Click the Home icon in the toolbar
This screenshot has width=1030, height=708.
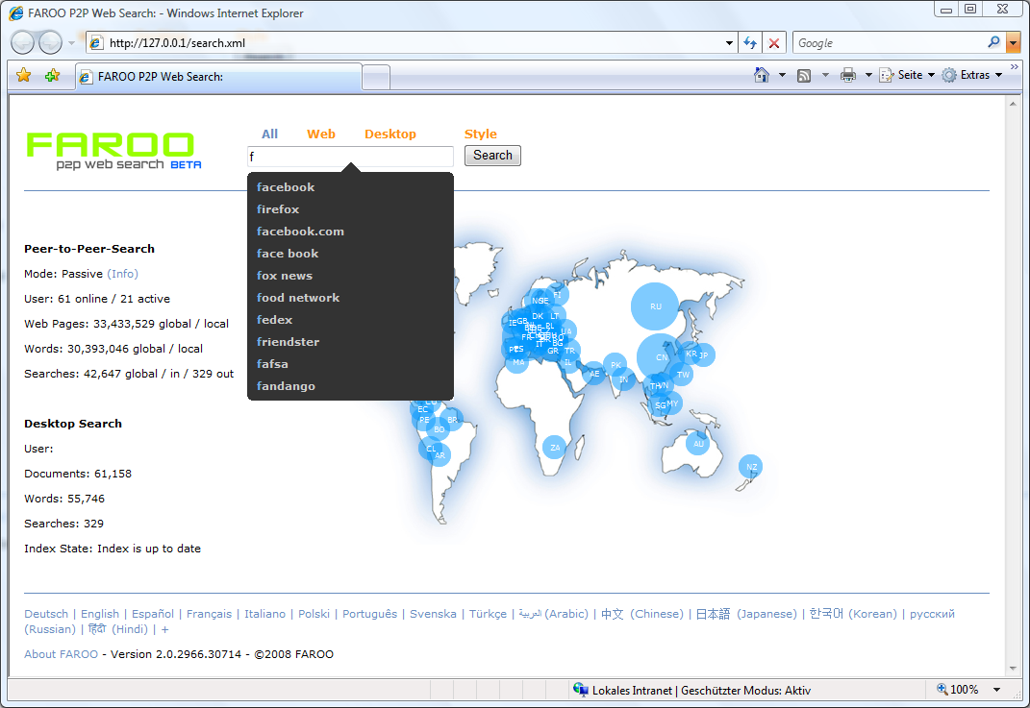tap(762, 75)
